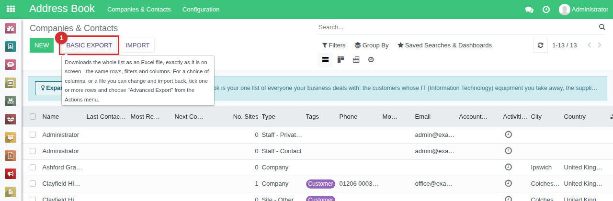Image resolution: width=613 pixels, height=201 pixels.
Task: Click the BASIC EXPORT button
Action: (89, 45)
